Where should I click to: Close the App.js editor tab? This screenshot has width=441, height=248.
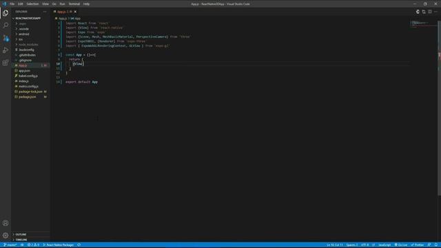coord(75,12)
